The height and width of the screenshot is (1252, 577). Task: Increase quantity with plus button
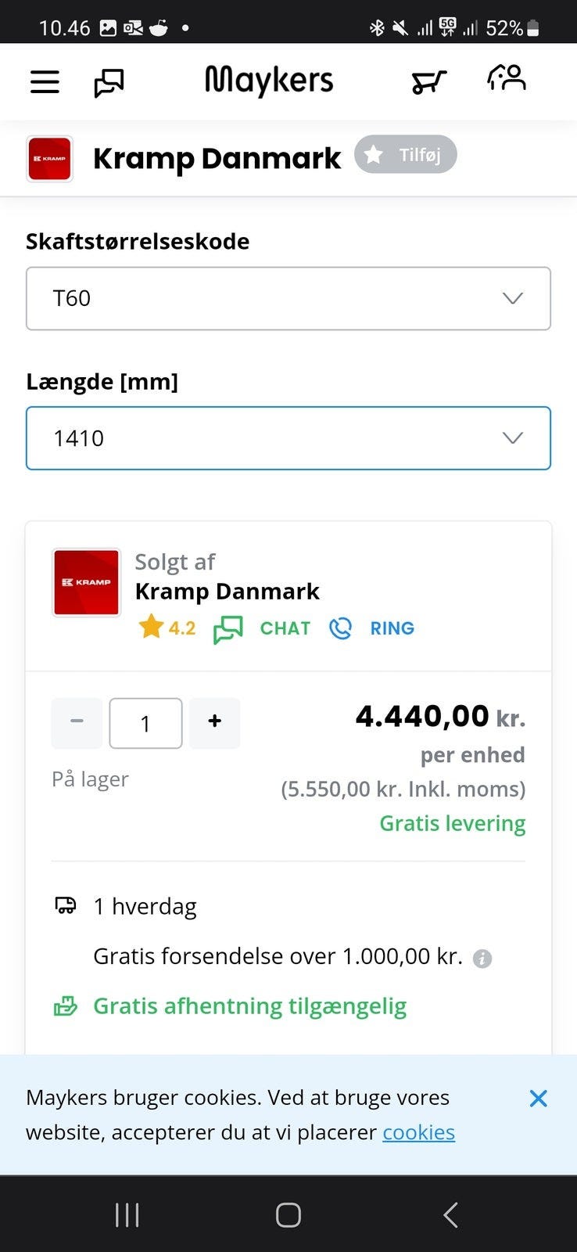tap(215, 722)
